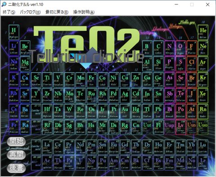The height and width of the screenshot is (177, 216).
Task: Click the Halogen group label
Action: coord(175,26)
